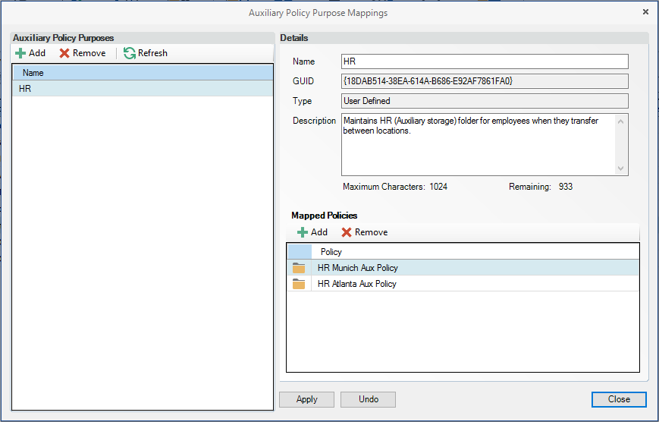Click the folder icon beside HR Munich Aux Policy
659x422 pixels.
tap(299, 268)
